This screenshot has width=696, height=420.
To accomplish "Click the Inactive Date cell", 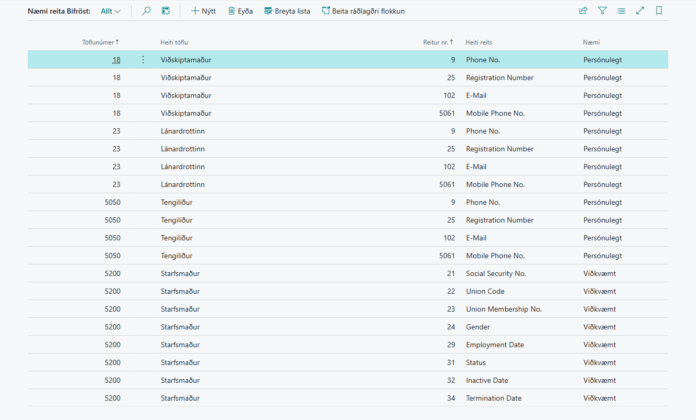I will point(487,380).
